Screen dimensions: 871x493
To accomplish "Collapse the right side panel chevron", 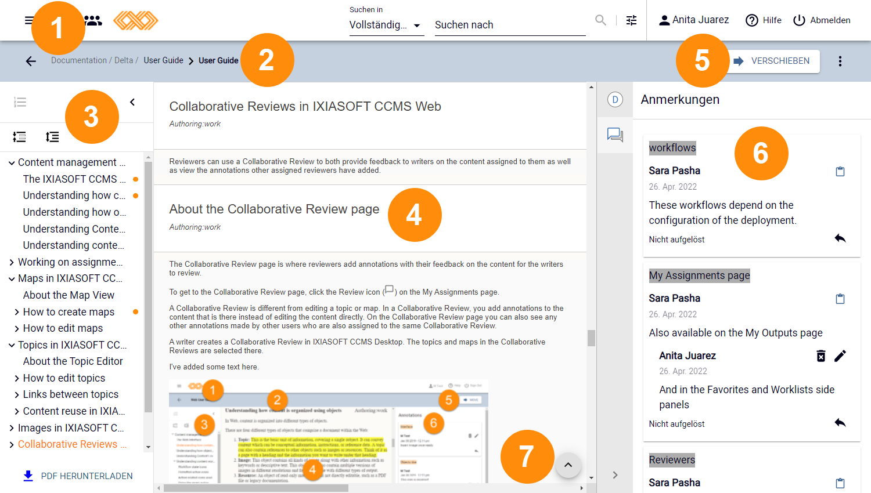I will [x=615, y=475].
